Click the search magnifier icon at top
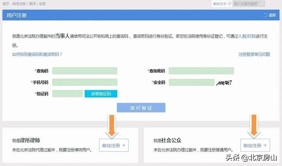 click(x=262, y=3)
